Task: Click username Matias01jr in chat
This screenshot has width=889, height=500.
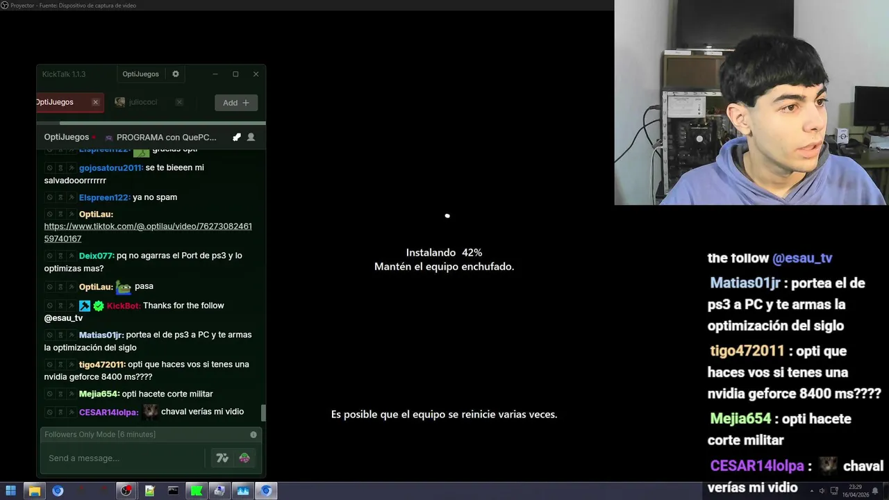Action: click(101, 335)
